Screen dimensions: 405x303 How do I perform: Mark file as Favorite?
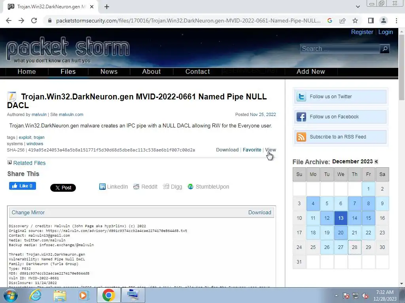[x=252, y=150]
